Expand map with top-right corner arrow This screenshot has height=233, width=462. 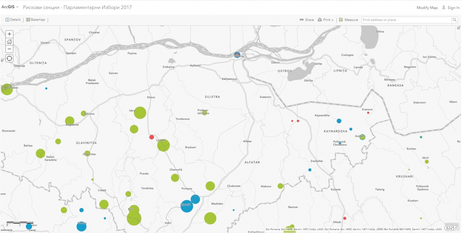click(459, 28)
